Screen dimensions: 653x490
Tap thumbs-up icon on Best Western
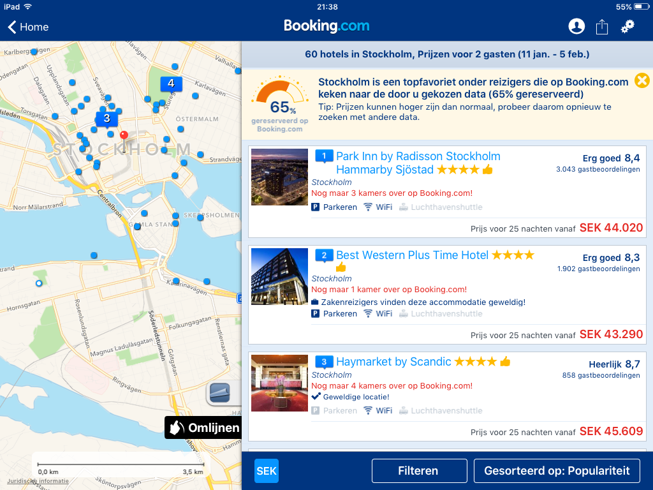coord(341,267)
